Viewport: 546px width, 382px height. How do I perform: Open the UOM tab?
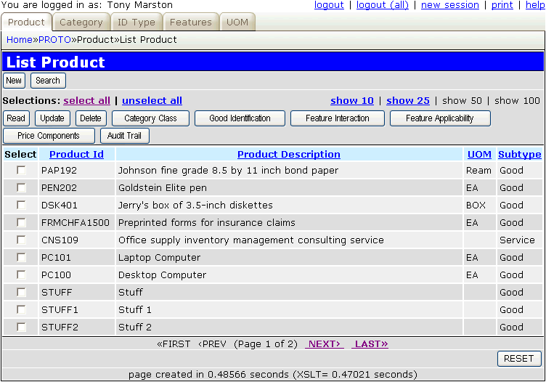[237, 23]
